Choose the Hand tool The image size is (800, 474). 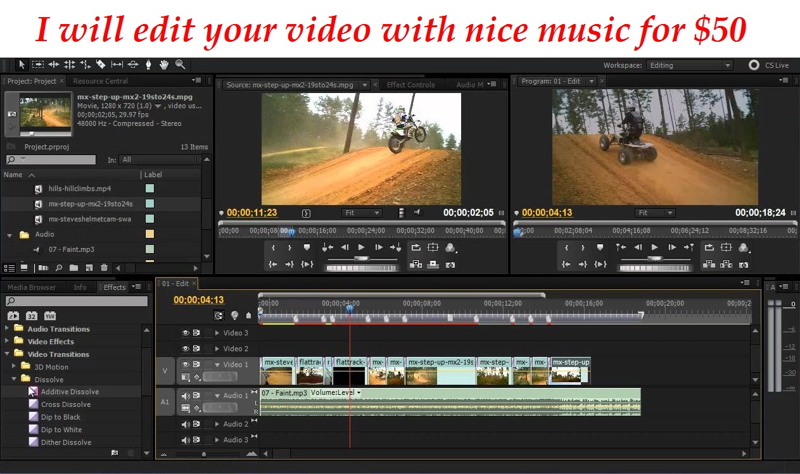(164, 65)
